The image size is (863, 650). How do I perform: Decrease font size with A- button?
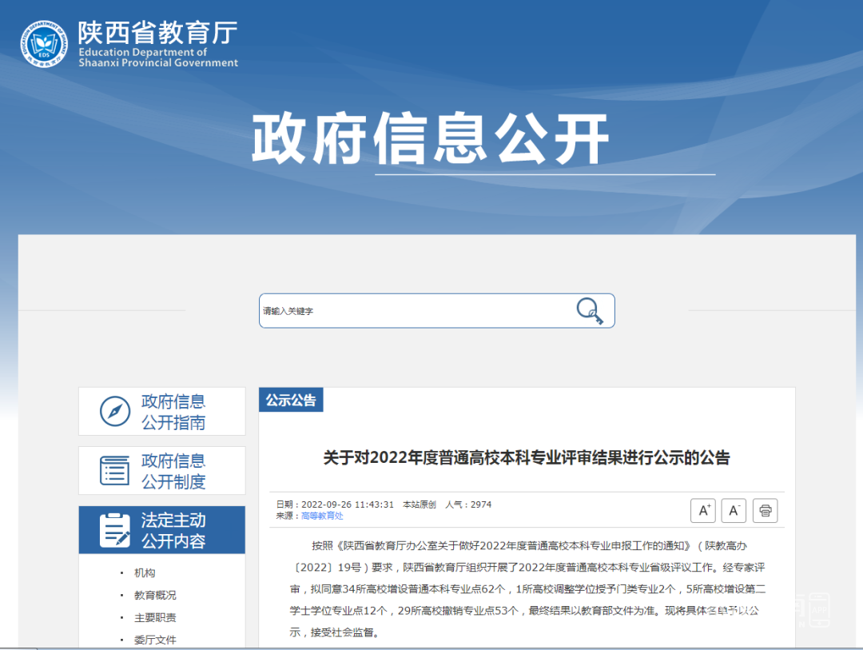pyautogui.click(x=734, y=510)
